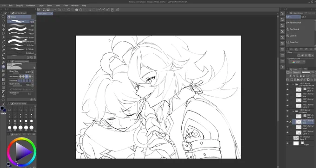Click the delete sub tool trash icon
Viewport: 316px width, 168px height.
35,57
